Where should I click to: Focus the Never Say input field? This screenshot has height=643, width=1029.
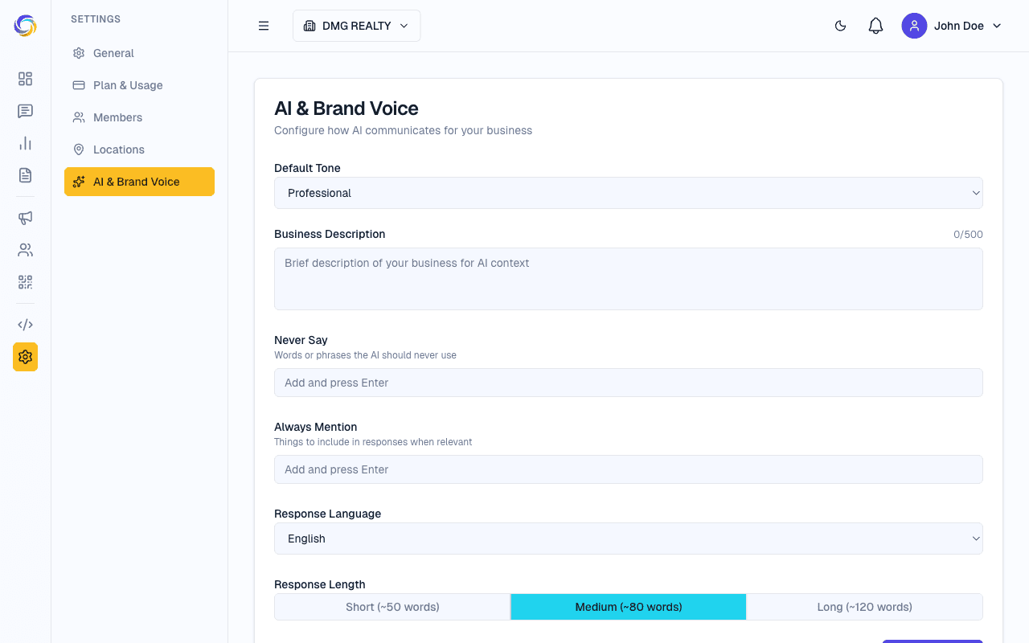[x=629, y=383]
